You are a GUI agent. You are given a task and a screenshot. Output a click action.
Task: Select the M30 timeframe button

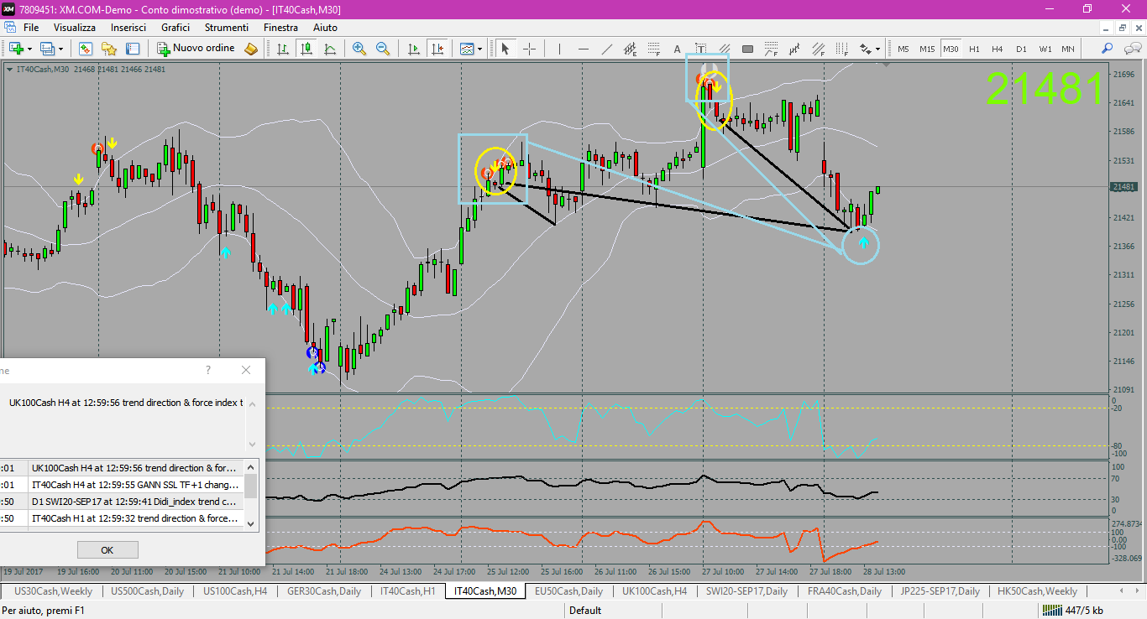pyautogui.click(x=951, y=49)
